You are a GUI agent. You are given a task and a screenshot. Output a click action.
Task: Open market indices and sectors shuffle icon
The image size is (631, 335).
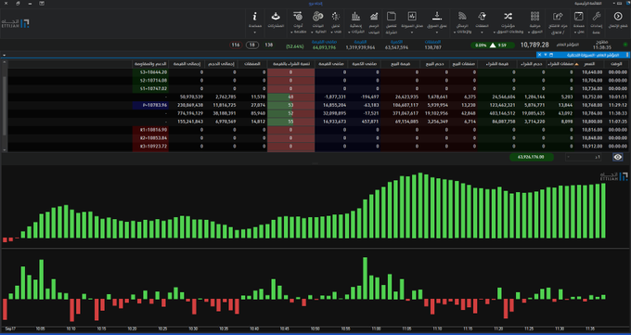click(508, 16)
